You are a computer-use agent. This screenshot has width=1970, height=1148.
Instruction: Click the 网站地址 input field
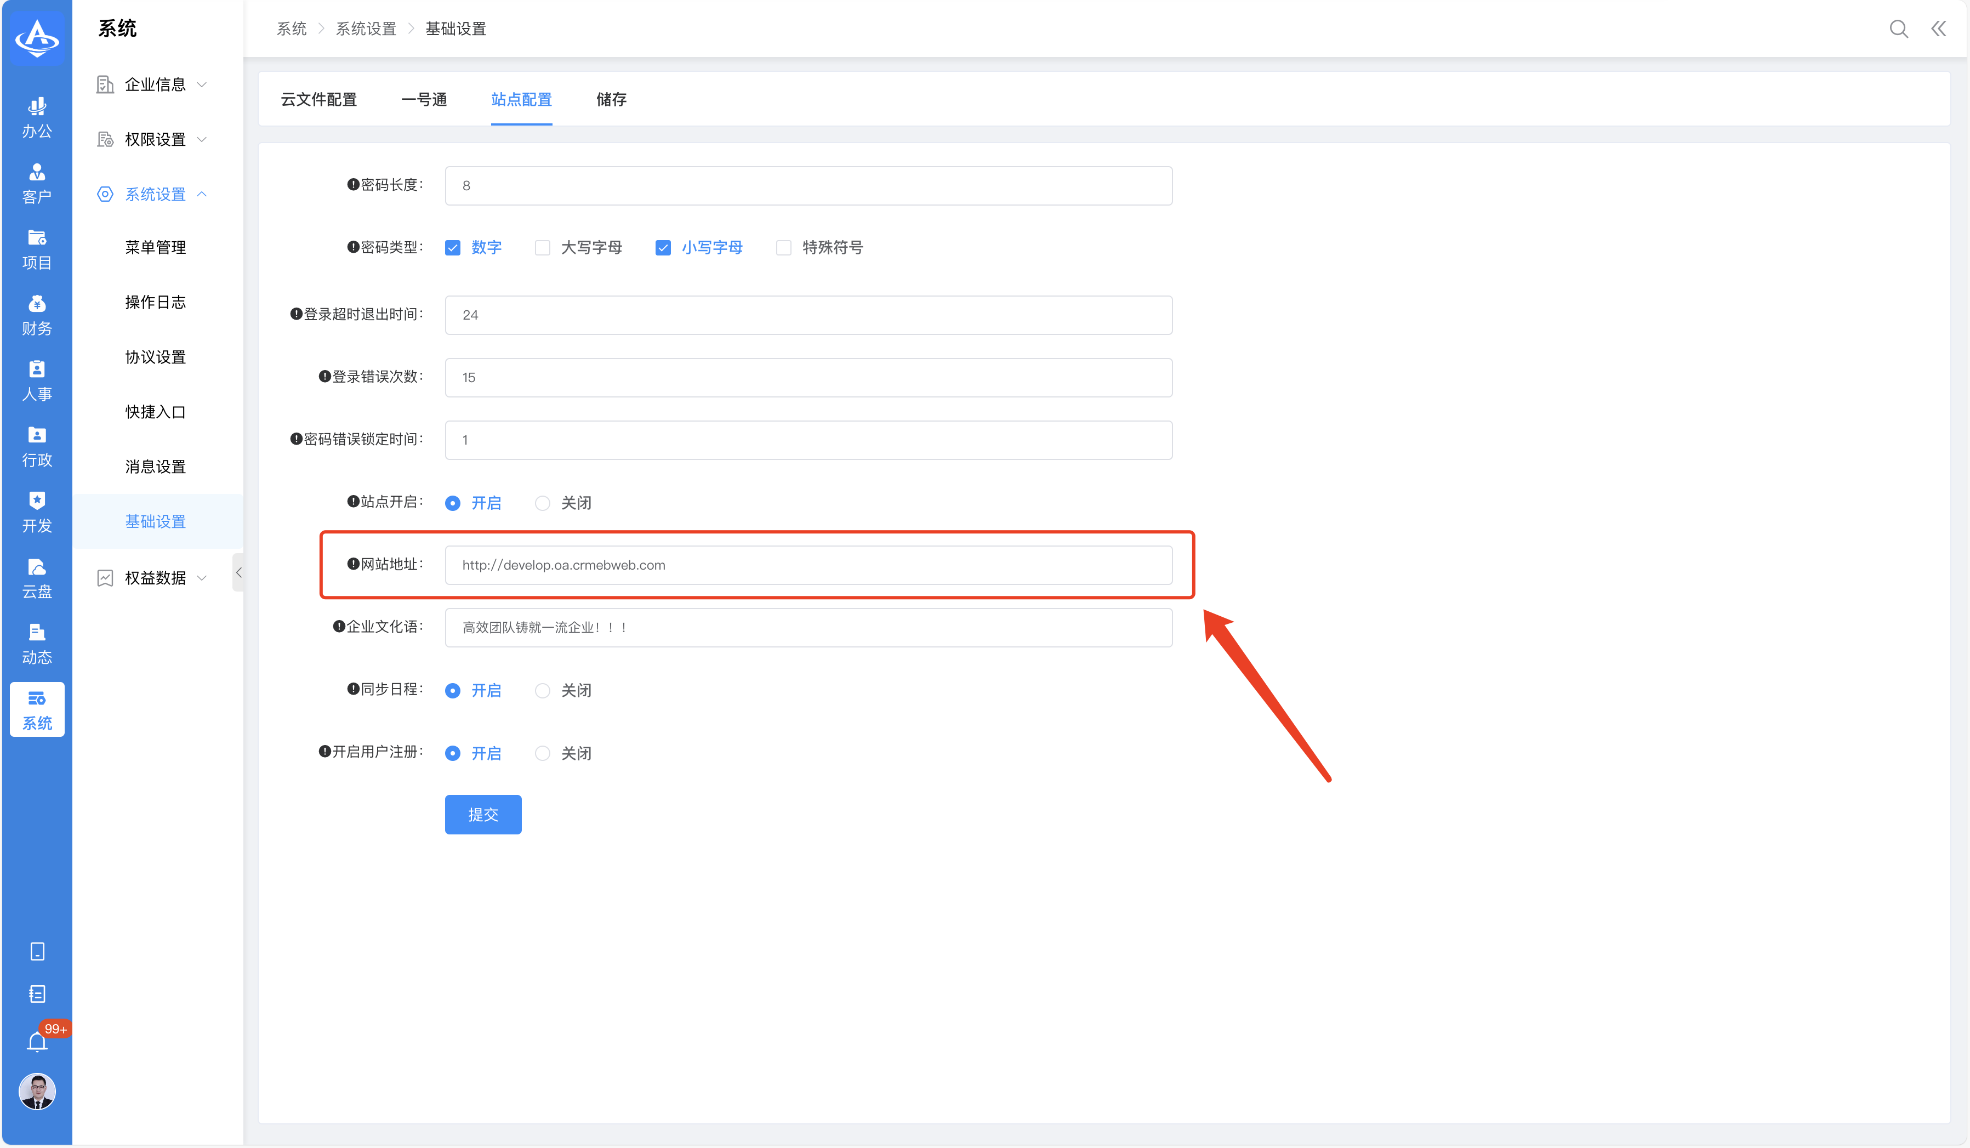coord(807,565)
